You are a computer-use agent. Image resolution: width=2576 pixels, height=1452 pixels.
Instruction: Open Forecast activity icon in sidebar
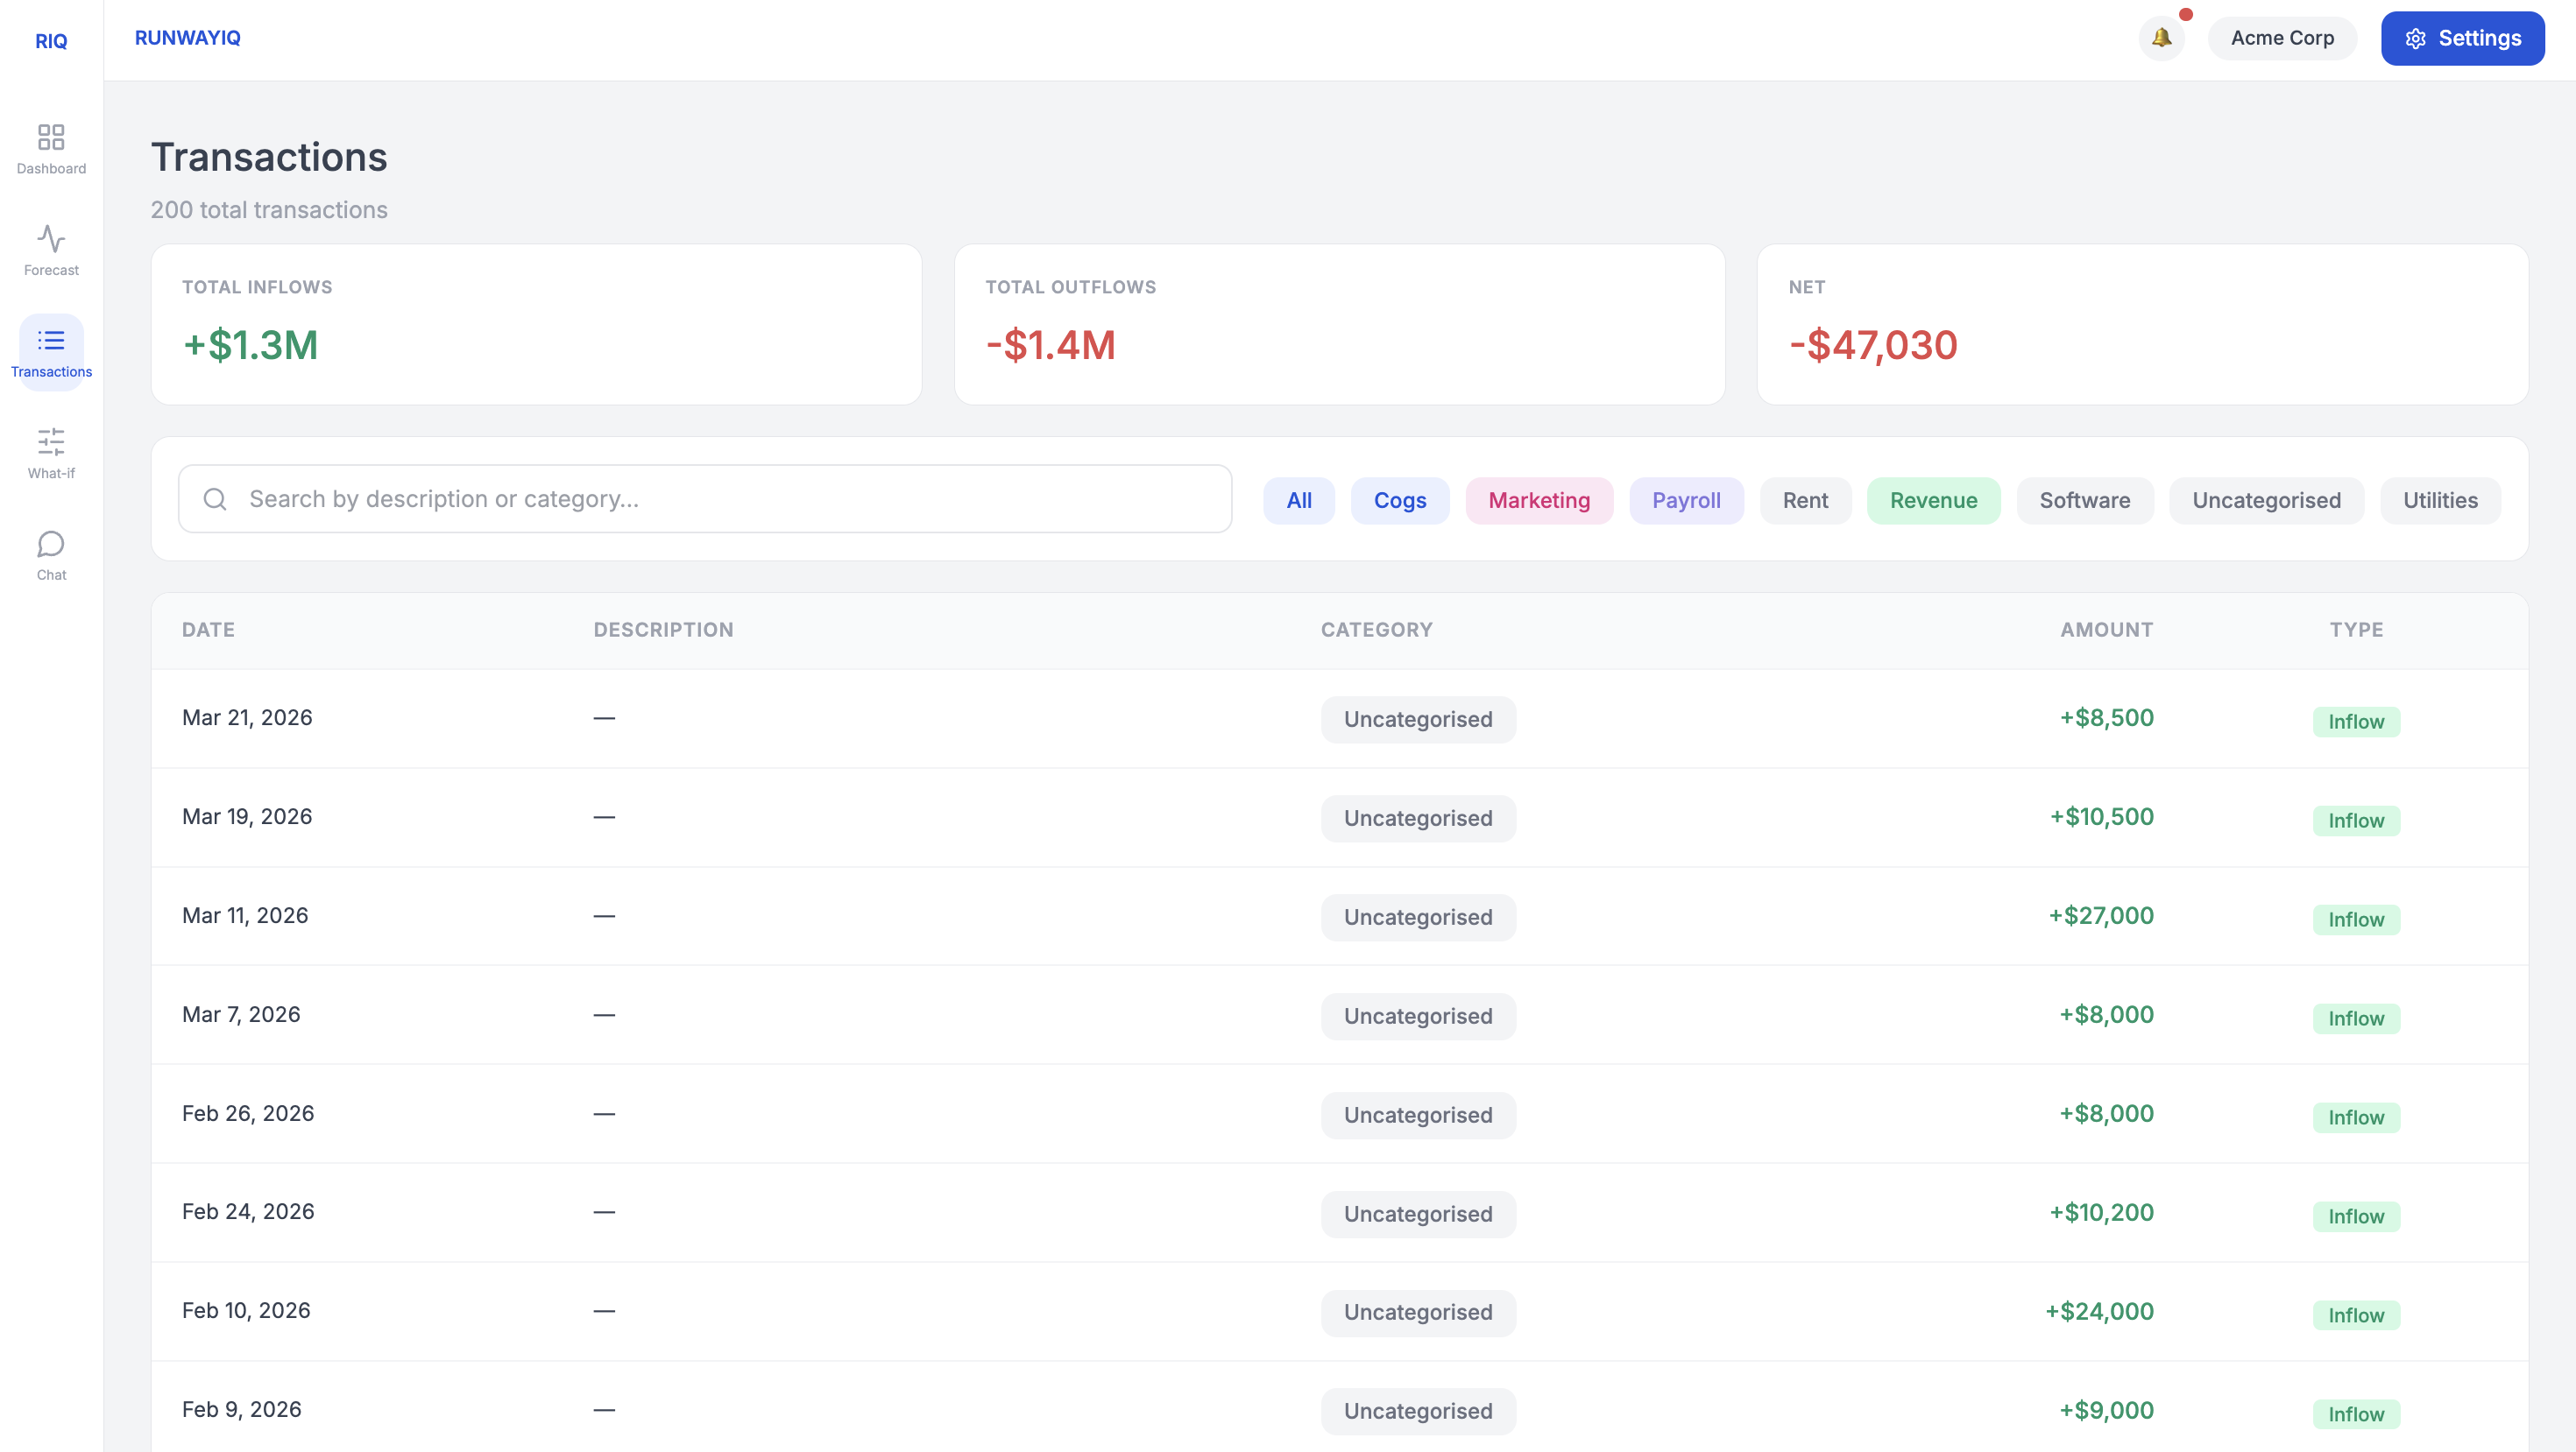coord(51,239)
